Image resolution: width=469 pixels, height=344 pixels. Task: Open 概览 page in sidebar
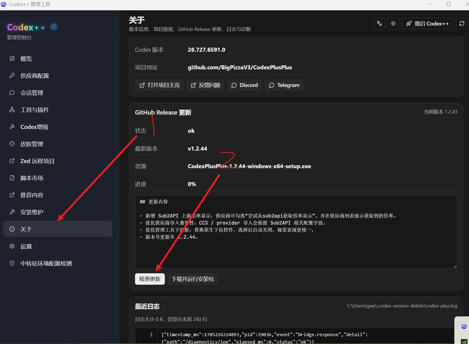(57, 59)
